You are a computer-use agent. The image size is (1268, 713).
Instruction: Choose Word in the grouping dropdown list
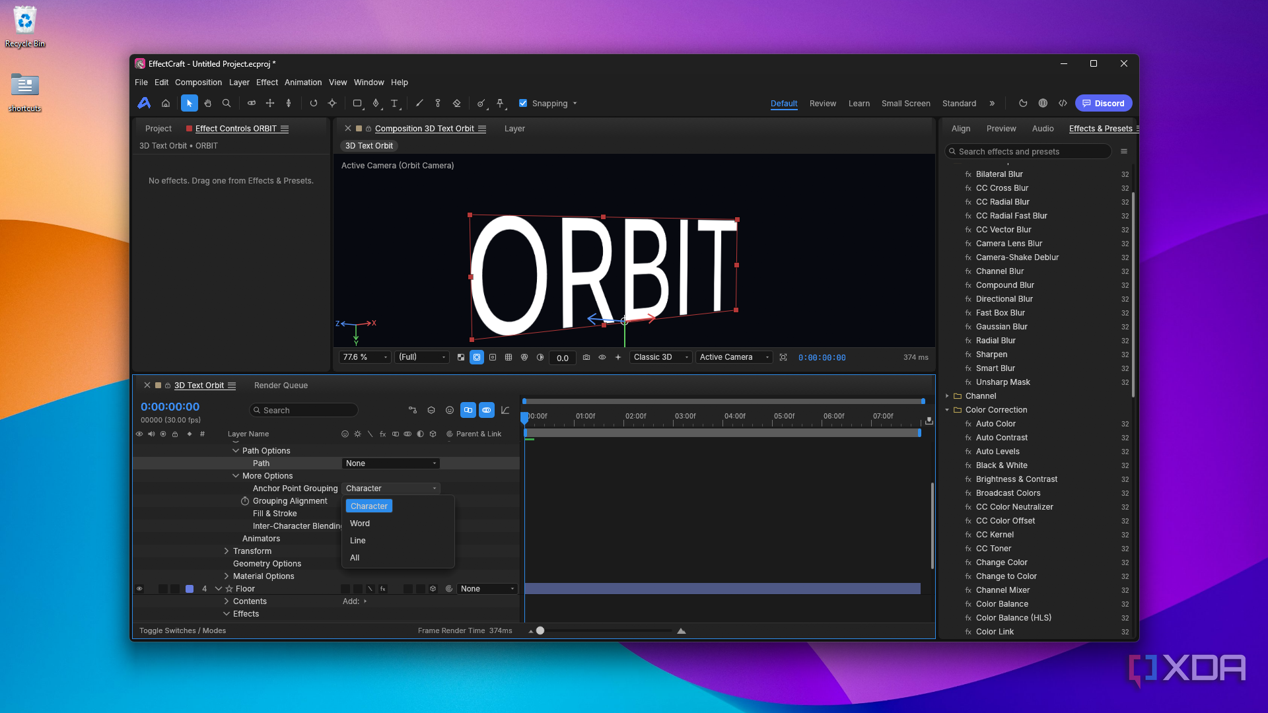[x=398, y=524]
